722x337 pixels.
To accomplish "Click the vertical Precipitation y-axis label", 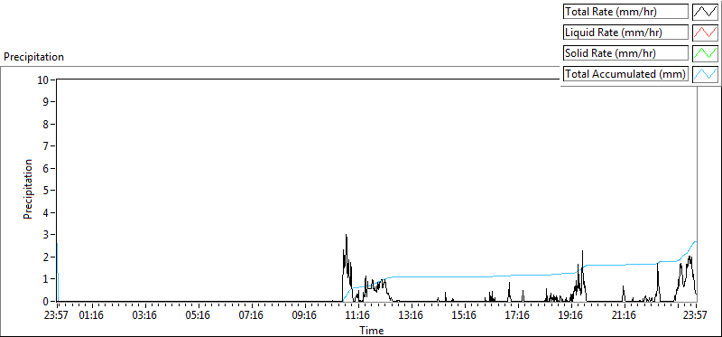I will click(x=28, y=190).
